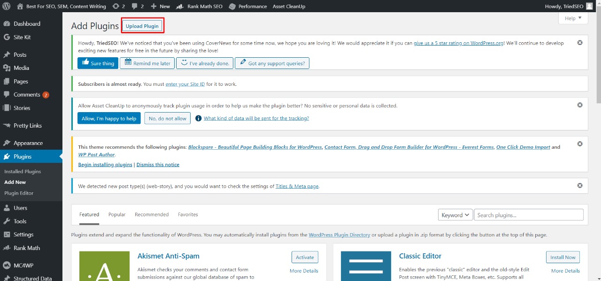601x281 pixels.
Task: Click the WordPress logo in the admin bar
Action: pos(7,6)
